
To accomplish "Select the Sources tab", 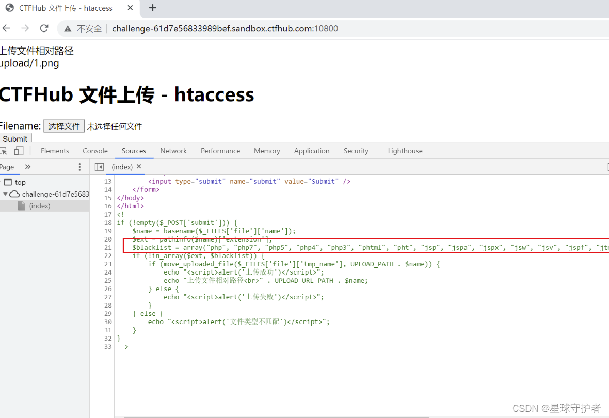I will [134, 151].
